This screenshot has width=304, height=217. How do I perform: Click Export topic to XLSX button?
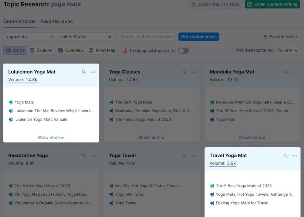tap(215, 4)
